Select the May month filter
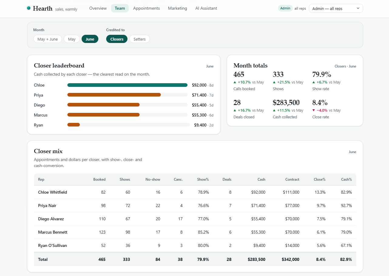 pyautogui.click(x=72, y=39)
